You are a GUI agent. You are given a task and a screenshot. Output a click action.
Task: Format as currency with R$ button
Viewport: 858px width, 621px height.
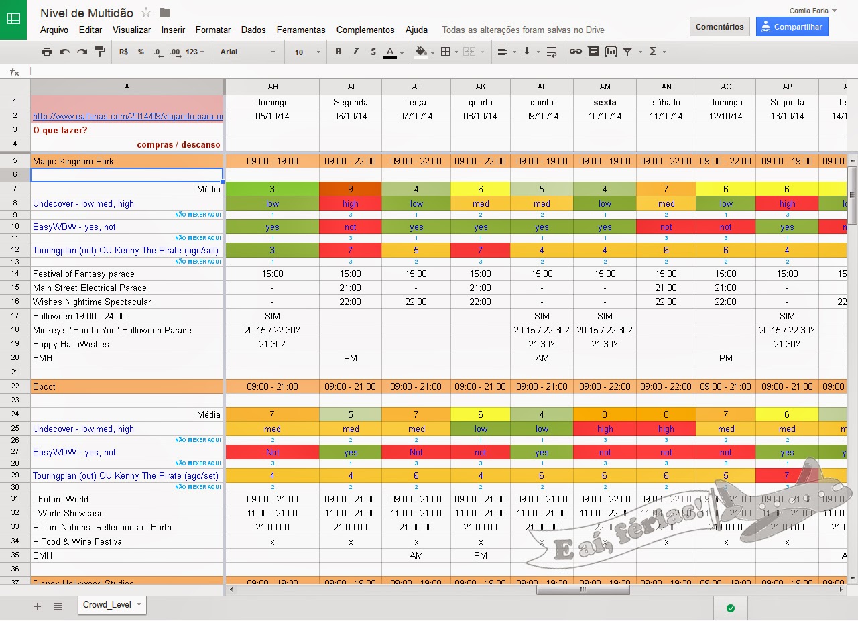[123, 52]
